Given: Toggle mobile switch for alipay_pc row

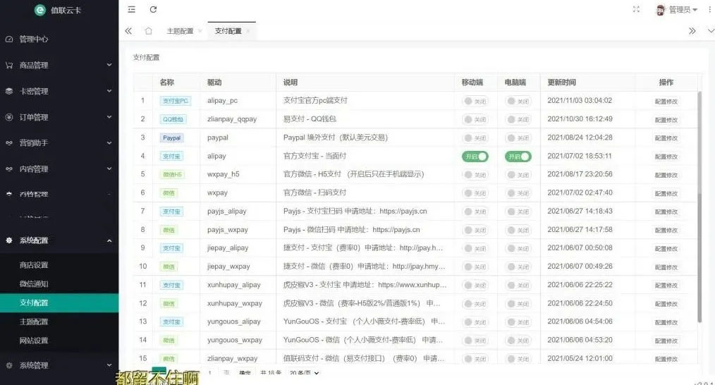Looking at the screenshot, I should tap(475, 102).
